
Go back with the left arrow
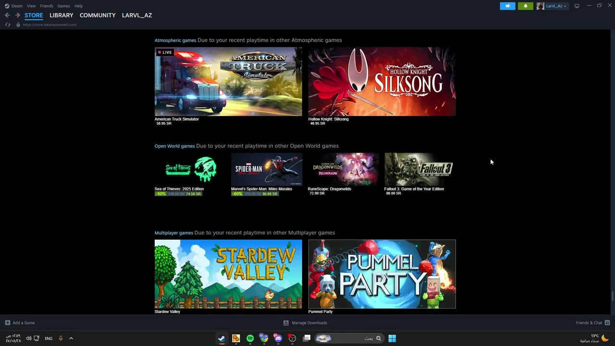click(x=7, y=15)
